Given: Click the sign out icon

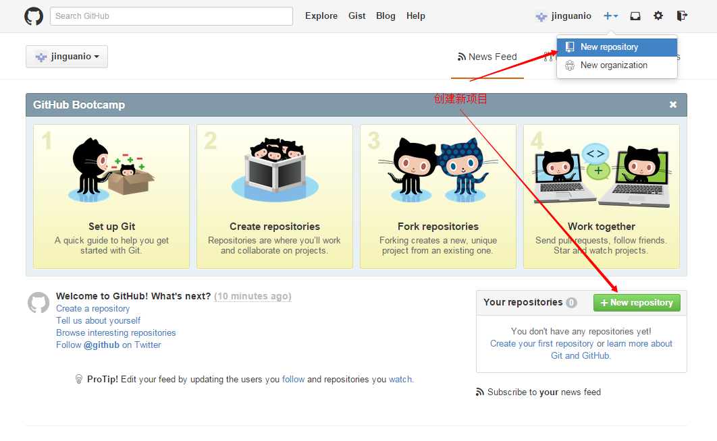Looking at the screenshot, I should click(682, 16).
